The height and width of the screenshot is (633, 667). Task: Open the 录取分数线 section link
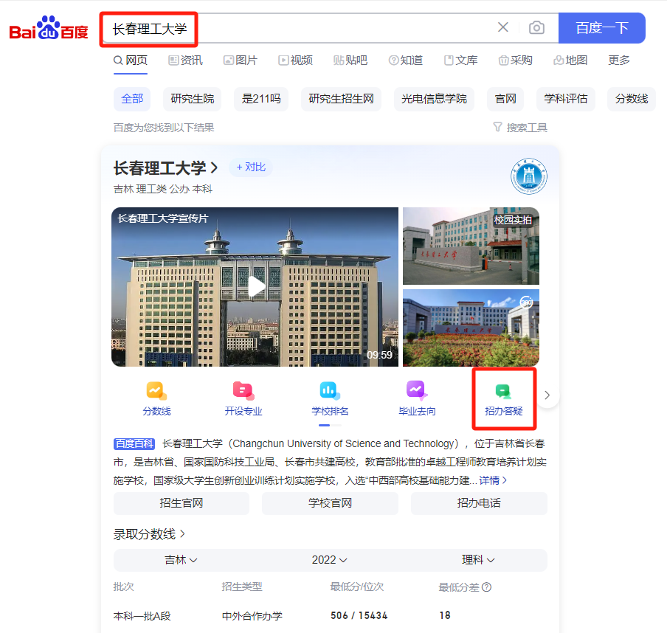pyautogui.click(x=149, y=534)
